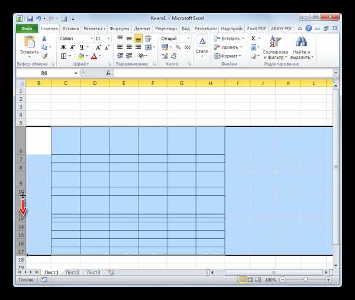Apply accounting number format
This screenshot has width=355, height=300.
165,47
